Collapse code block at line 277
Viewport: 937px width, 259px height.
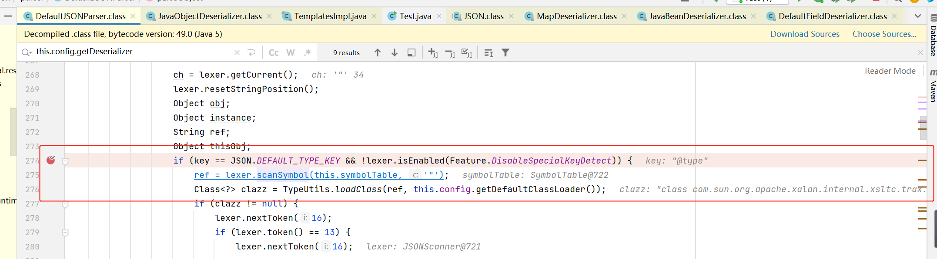[65, 204]
